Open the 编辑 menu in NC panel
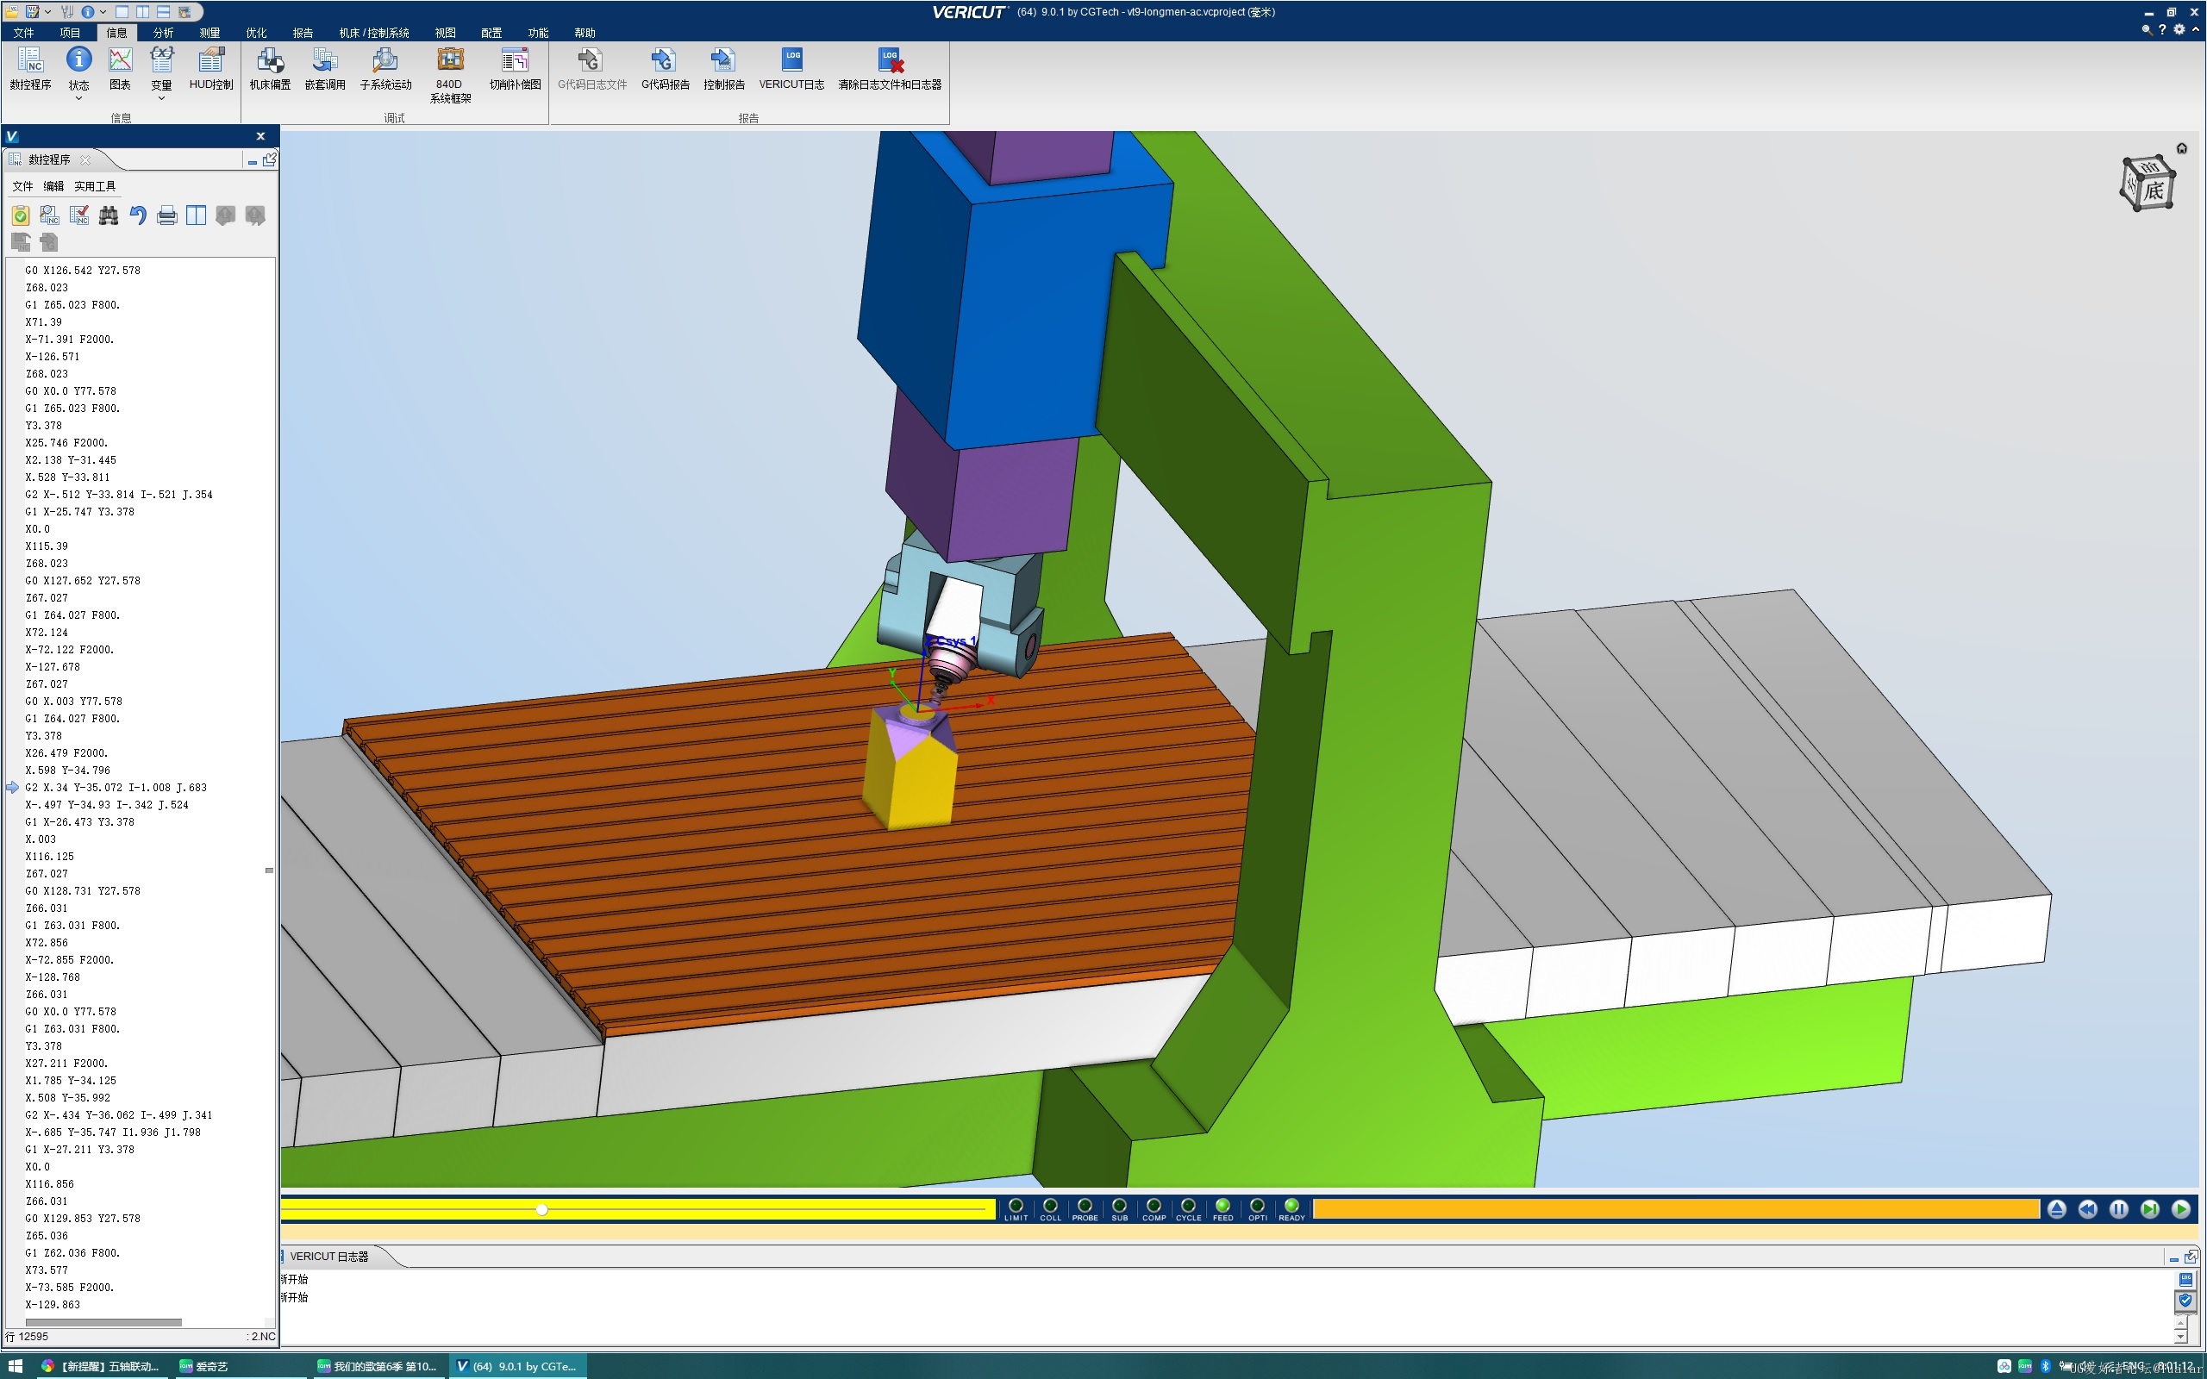Viewport: 2207px width, 1379px height. click(x=53, y=186)
